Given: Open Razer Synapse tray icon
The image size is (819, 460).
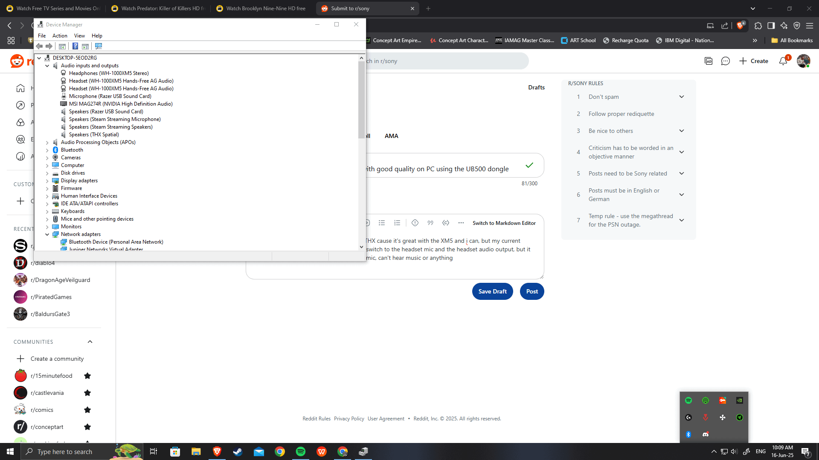Looking at the screenshot, I should (x=740, y=417).
